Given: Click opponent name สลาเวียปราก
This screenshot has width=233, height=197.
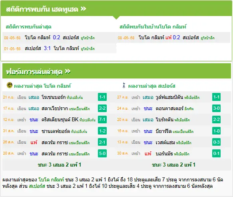Looking at the screenshot, I should click(x=55, y=109).
